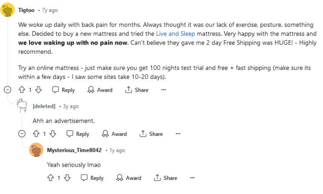Viewport: 323px width, 194px height.
Task: Reply to 'Yeah seriously lmao' comment
Action: point(92,178)
